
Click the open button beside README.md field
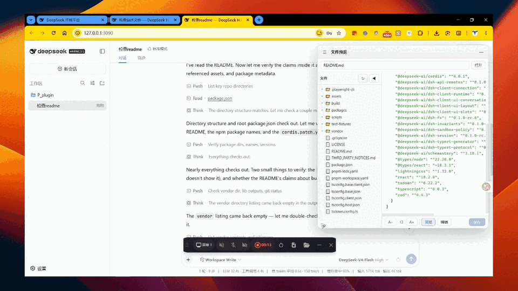(478, 65)
